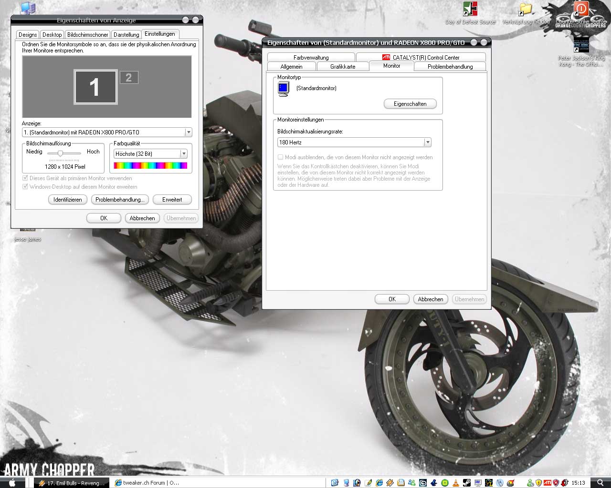This screenshot has height=488, width=611.
Task: Click the Steam icon in the taskbar
Action: click(x=466, y=483)
